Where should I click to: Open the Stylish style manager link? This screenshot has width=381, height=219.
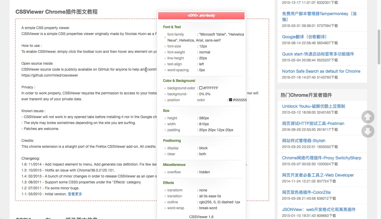(304, 141)
